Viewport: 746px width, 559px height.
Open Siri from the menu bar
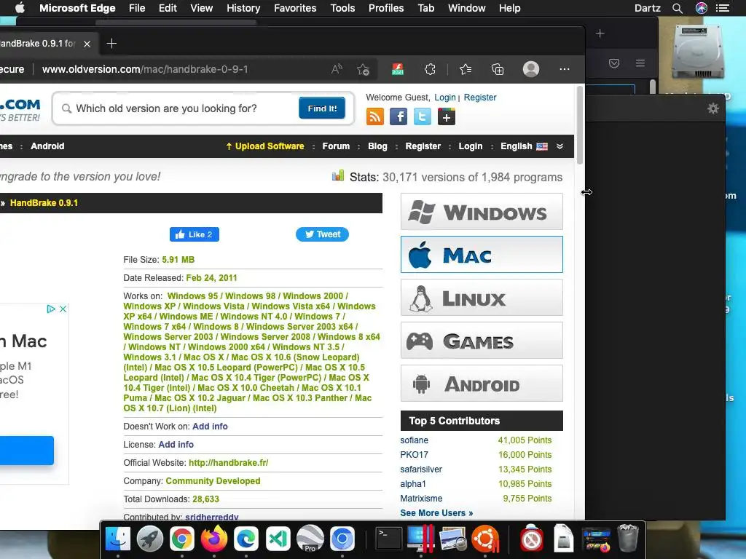pos(702,8)
